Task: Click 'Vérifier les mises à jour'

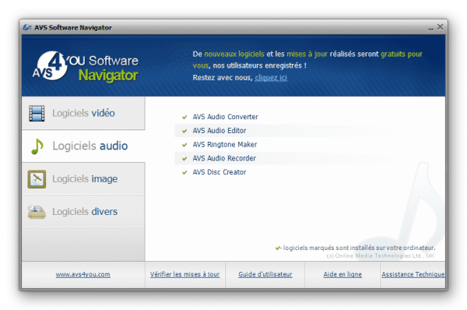Action: tap(185, 274)
